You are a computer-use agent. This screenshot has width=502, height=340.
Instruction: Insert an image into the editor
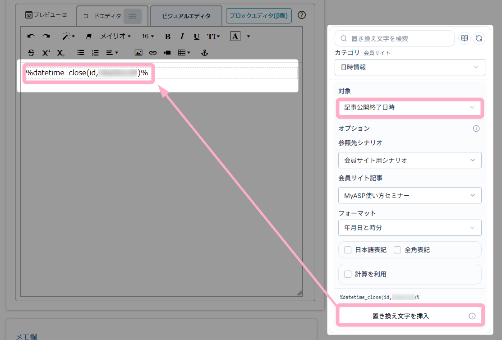[138, 53]
